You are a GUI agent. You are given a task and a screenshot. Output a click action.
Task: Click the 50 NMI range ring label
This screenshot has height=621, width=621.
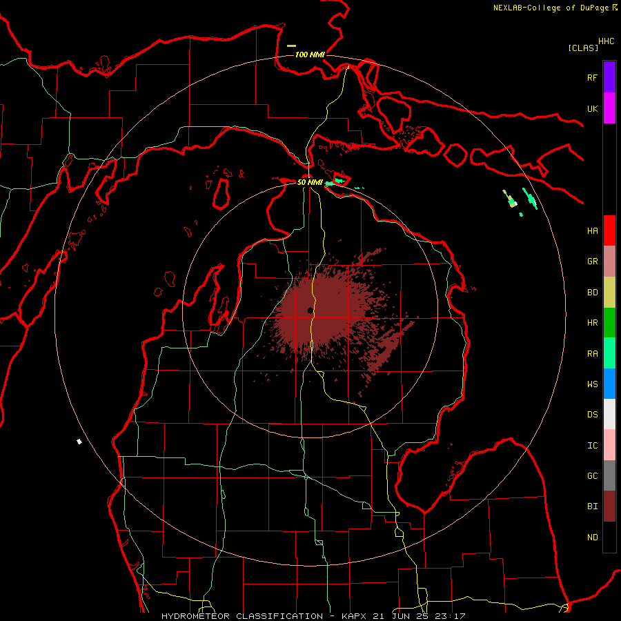pos(310,182)
